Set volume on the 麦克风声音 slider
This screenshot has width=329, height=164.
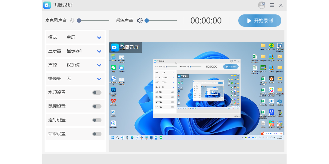93,21
